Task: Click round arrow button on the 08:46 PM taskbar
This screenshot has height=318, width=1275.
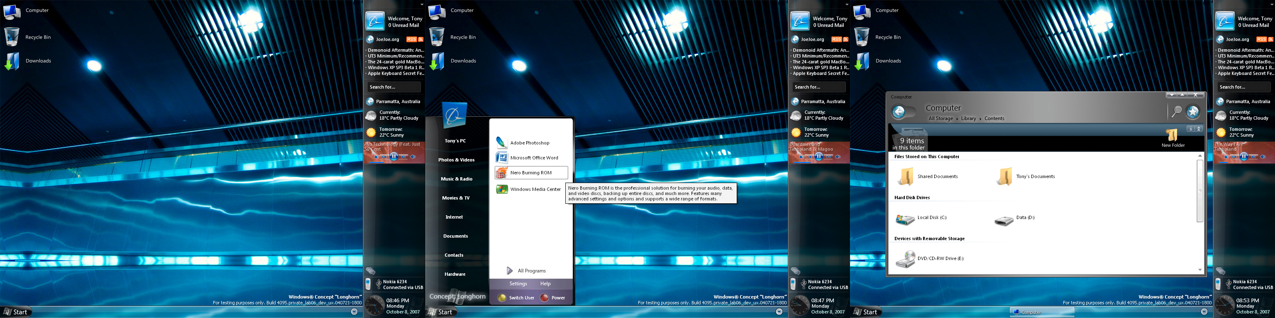Action: [x=354, y=311]
